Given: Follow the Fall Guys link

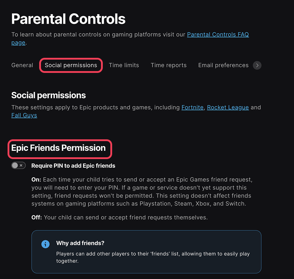Looking at the screenshot, I should click(x=24, y=115).
